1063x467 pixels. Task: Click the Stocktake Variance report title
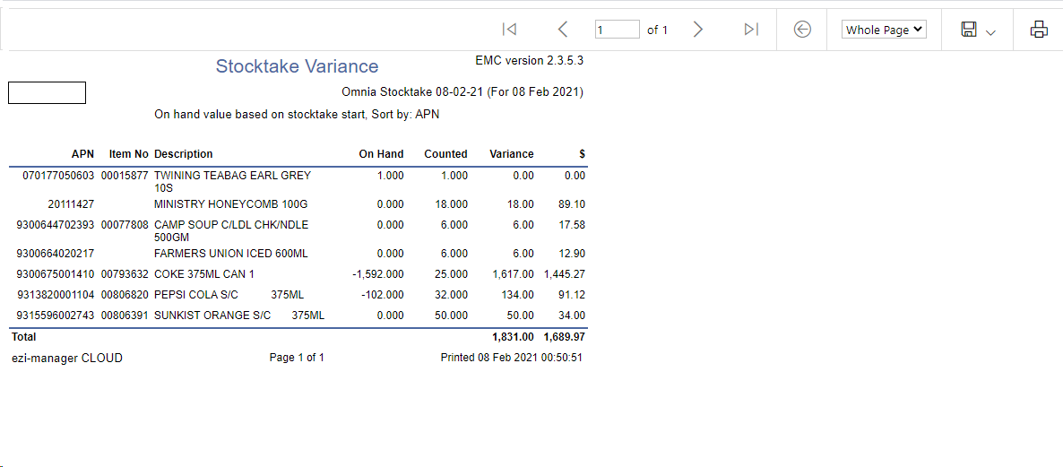click(x=297, y=66)
